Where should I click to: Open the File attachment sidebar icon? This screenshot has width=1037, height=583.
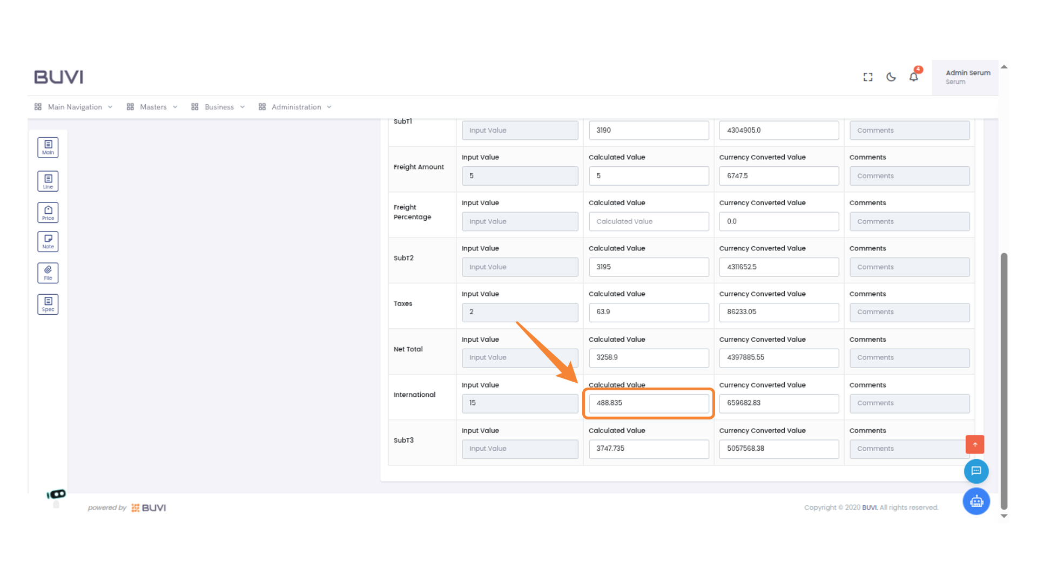pos(48,273)
